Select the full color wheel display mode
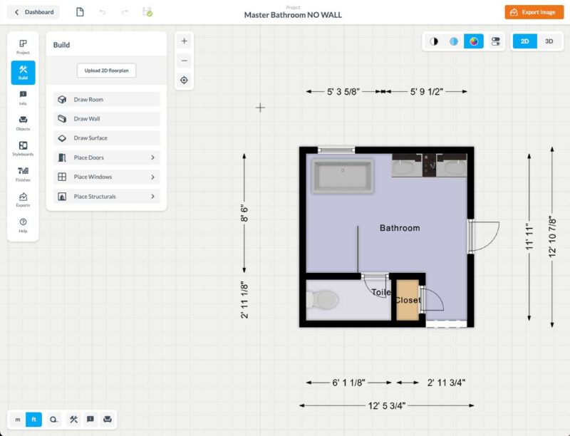 tap(474, 41)
